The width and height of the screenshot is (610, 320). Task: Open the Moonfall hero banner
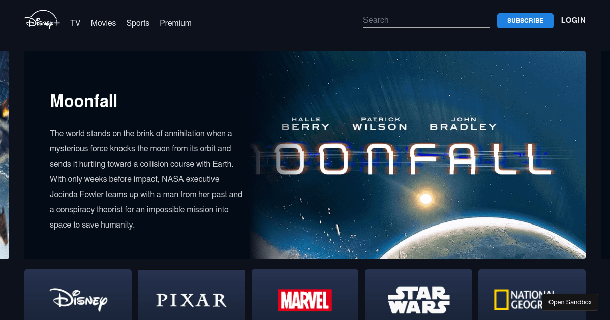305,155
